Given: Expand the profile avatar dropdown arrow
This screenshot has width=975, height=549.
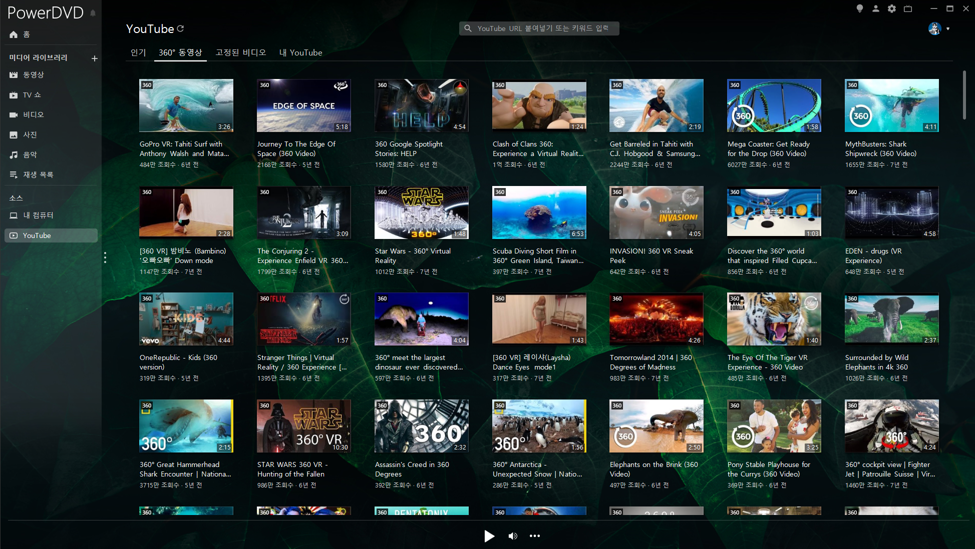Looking at the screenshot, I should click(948, 29).
